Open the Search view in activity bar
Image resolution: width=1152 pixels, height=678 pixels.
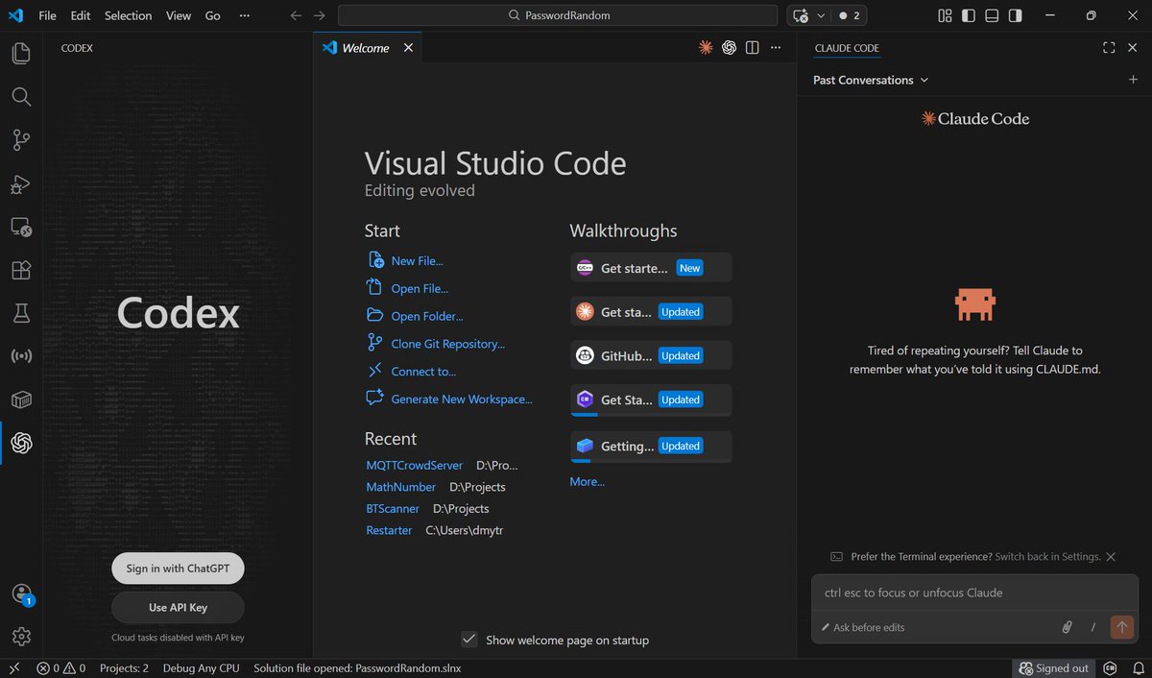tap(21, 96)
